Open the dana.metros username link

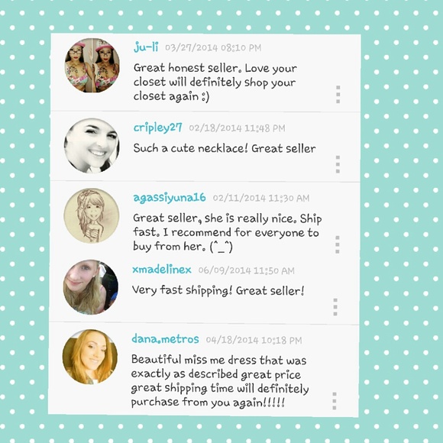pyautogui.click(x=165, y=339)
